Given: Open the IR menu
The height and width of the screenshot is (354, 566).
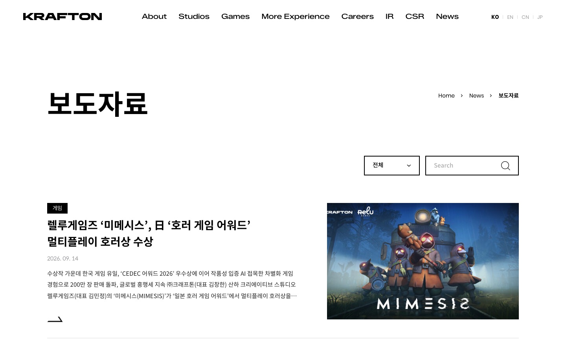Looking at the screenshot, I should pyautogui.click(x=390, y=17).
